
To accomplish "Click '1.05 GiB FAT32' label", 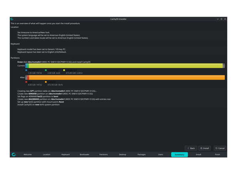I will tap(35, 73).
